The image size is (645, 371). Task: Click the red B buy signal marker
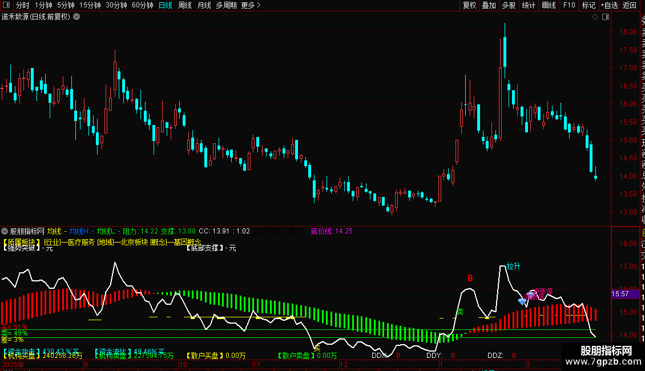tap(470, 279)
